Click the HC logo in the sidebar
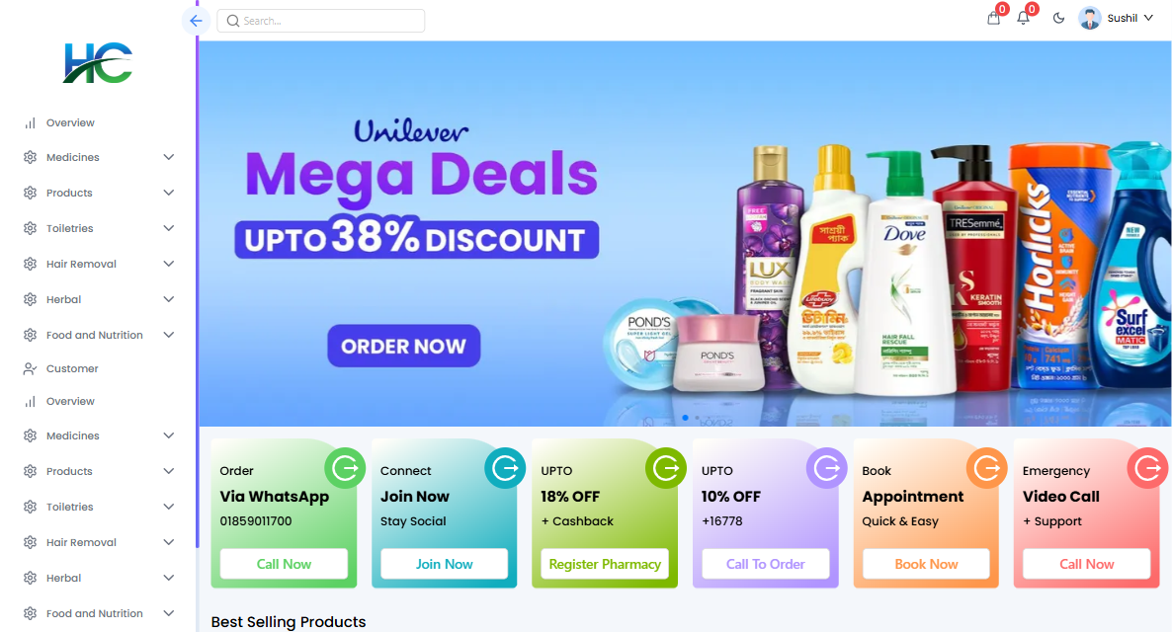Image resolution: width=1172 pixels, height=632 pixels. click(x=98, y=63)
